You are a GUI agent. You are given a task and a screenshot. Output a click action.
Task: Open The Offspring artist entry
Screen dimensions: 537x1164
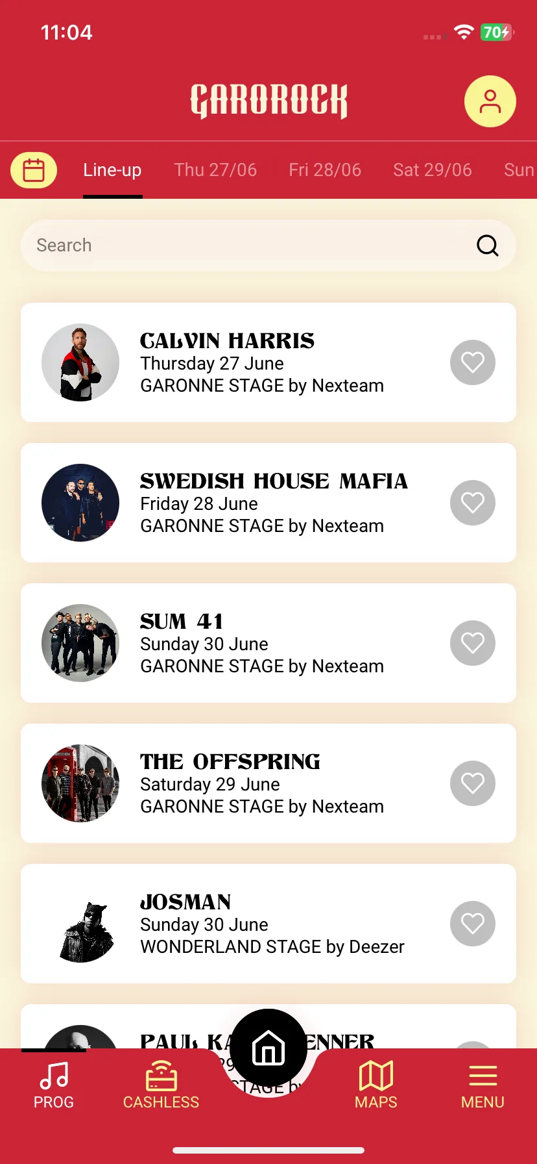[268, 783]
